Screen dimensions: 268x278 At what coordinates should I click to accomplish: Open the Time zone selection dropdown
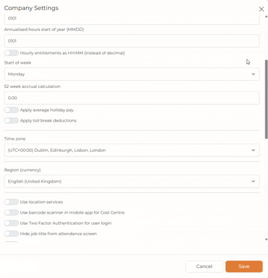coord(132,150)
